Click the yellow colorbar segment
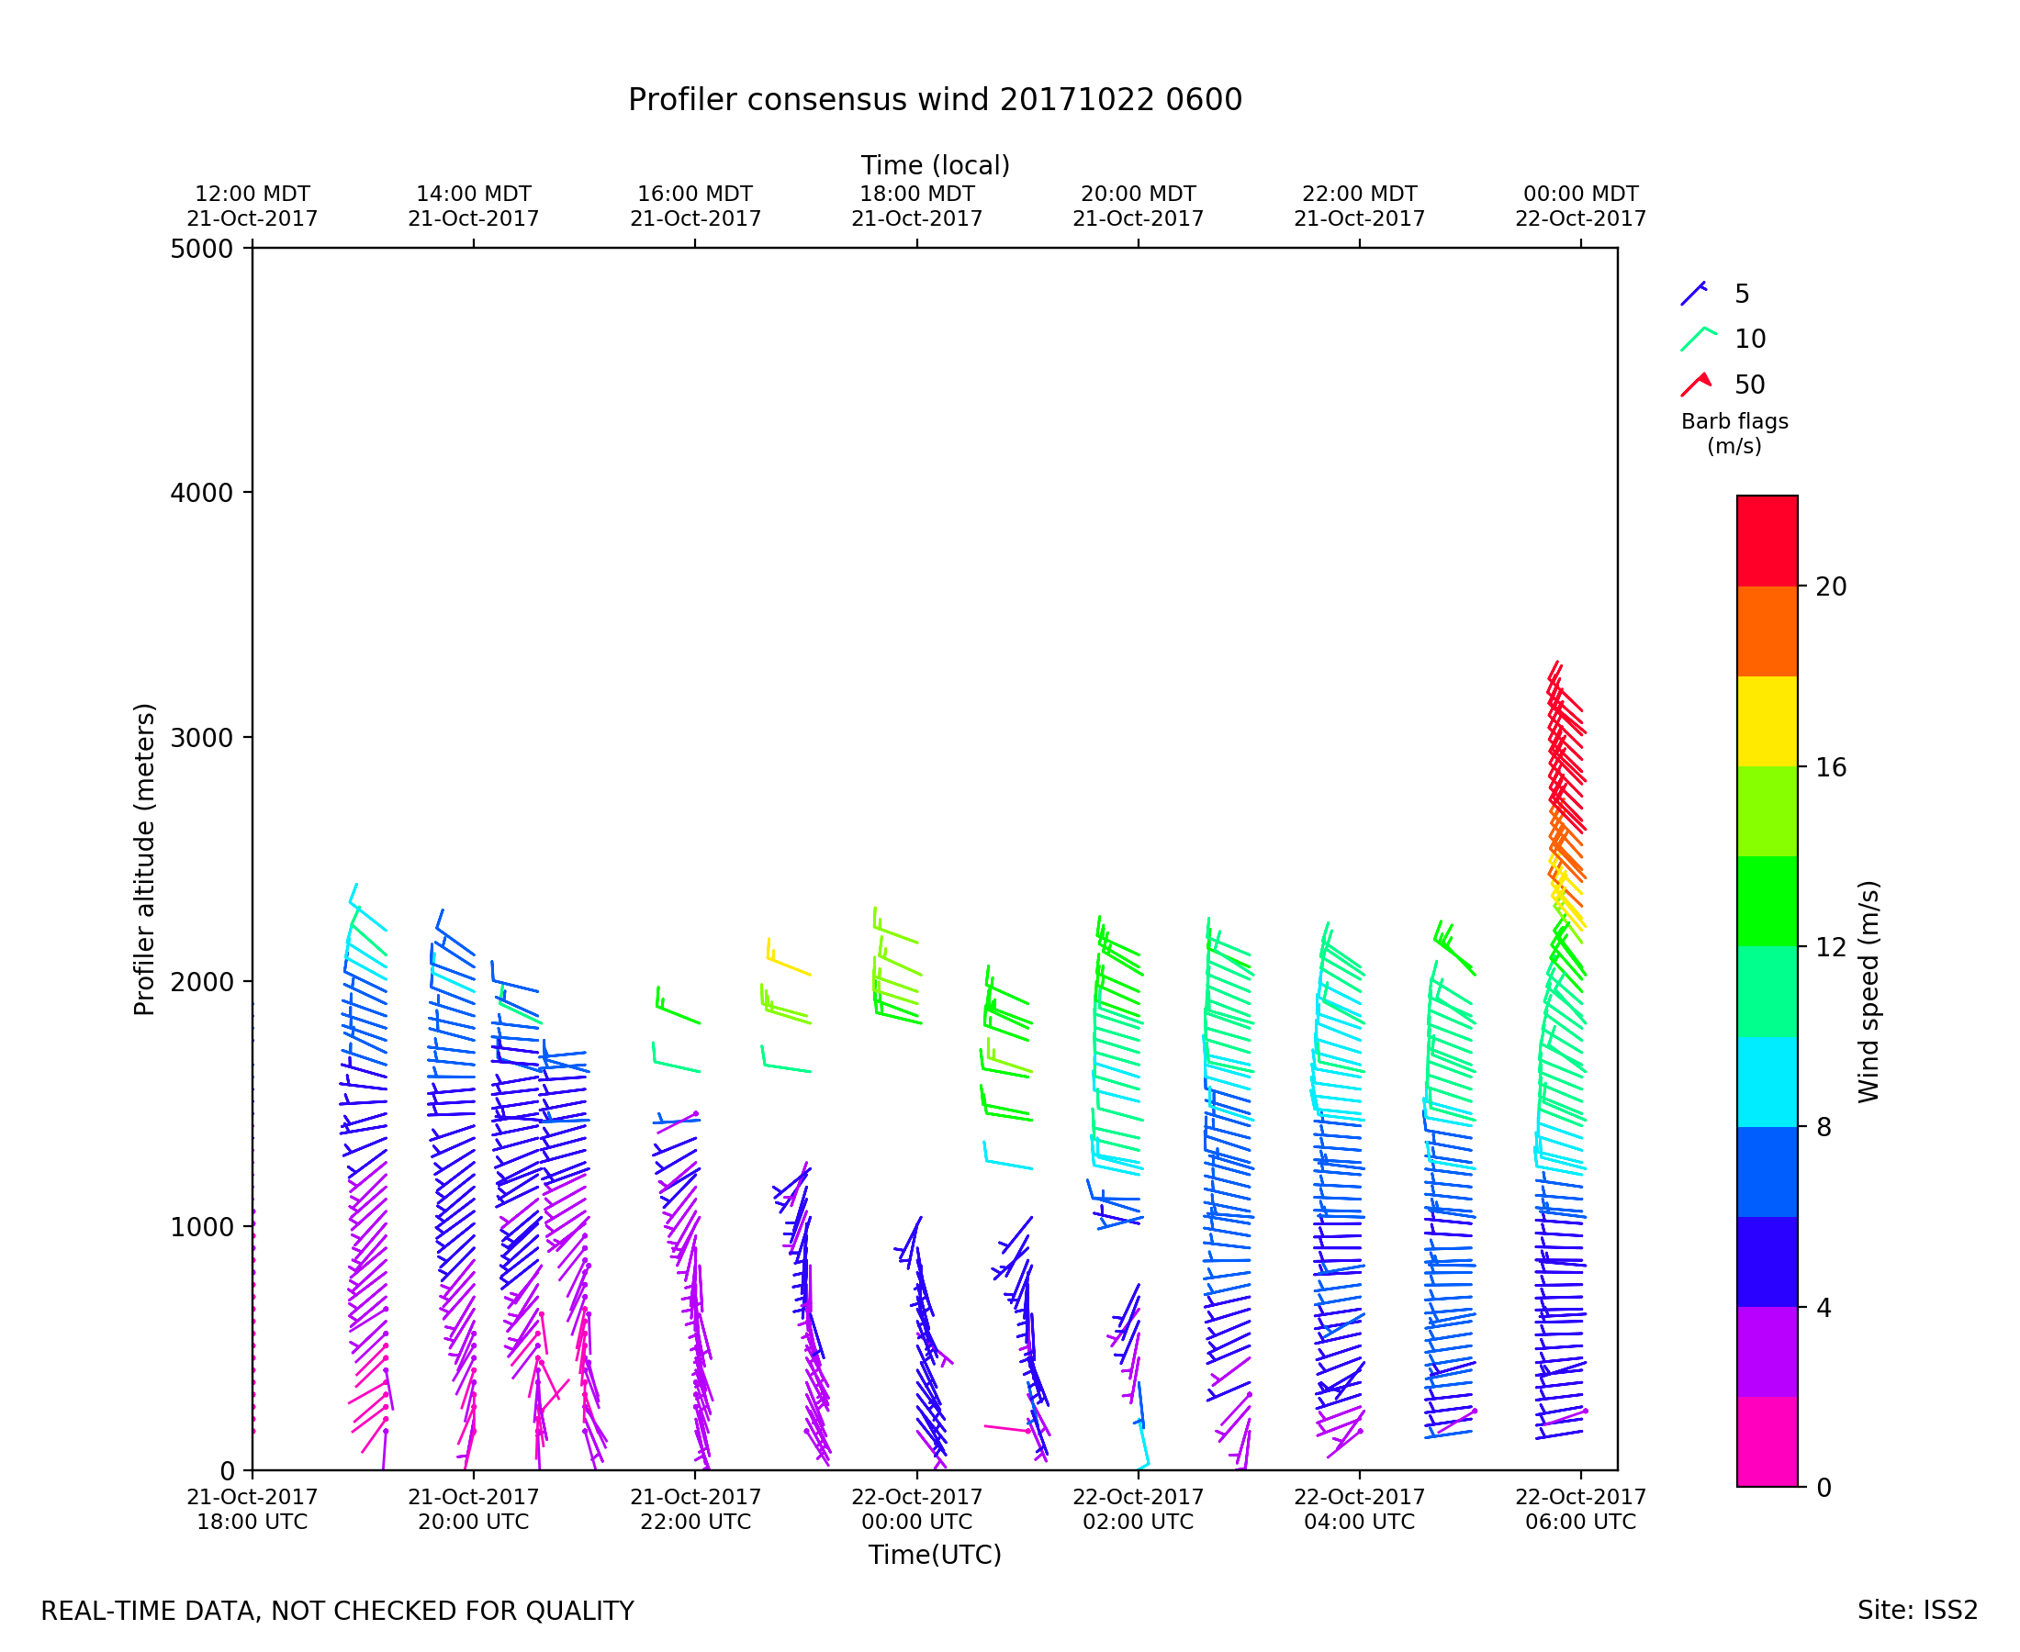The width and height of the screenshot is (2020, 1652). pos(1767,721)
